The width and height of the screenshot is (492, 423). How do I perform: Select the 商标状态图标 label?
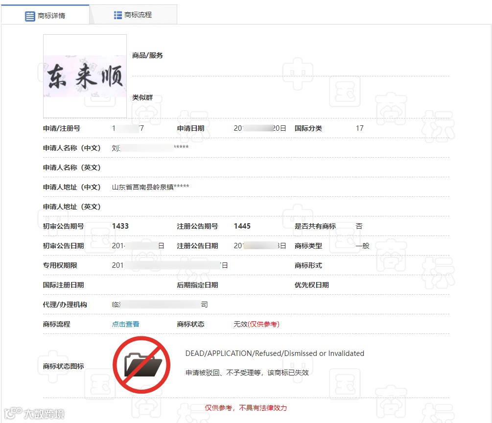coord(63,366)
